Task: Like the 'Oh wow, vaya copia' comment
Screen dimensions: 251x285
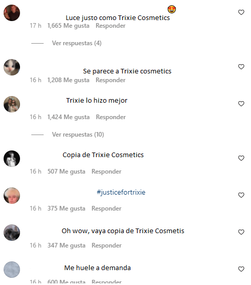Action: tap(241, 232)
